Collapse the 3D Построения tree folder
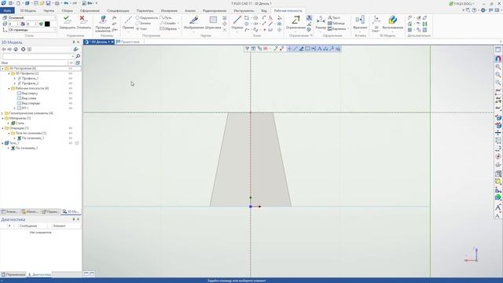503x283 pixels. [2, 68]
